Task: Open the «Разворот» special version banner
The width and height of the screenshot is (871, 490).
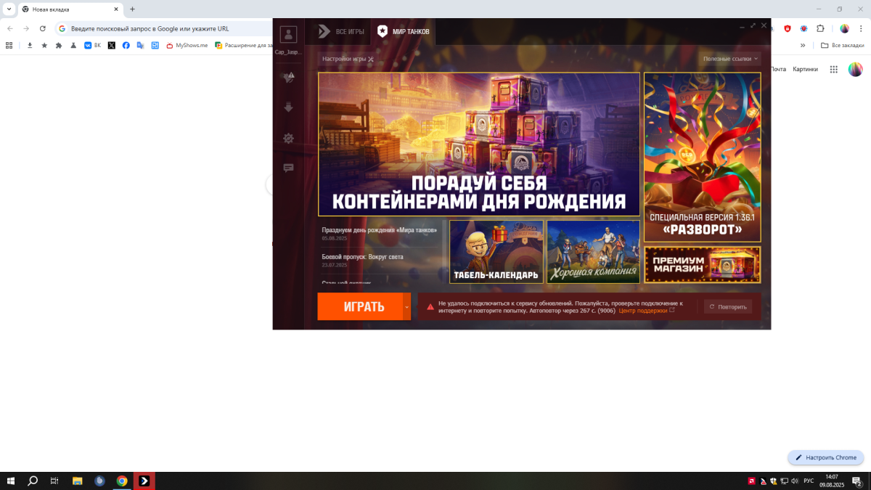Action: click(702, 157)
